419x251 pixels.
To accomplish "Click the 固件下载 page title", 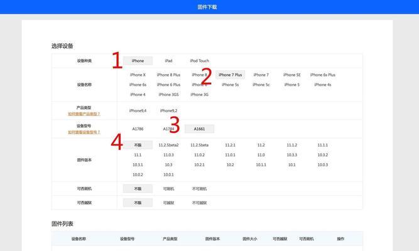I will point(207,7).
